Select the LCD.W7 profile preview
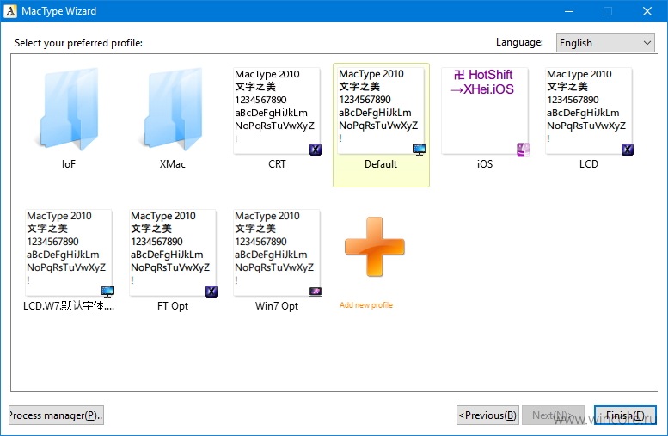This screenshot has height=436, width=668. coord(69,252)
